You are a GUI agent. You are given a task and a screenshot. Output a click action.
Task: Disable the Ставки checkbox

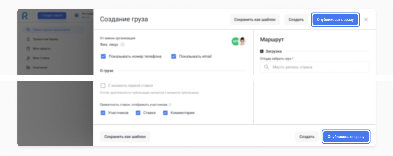pos(138,113)
